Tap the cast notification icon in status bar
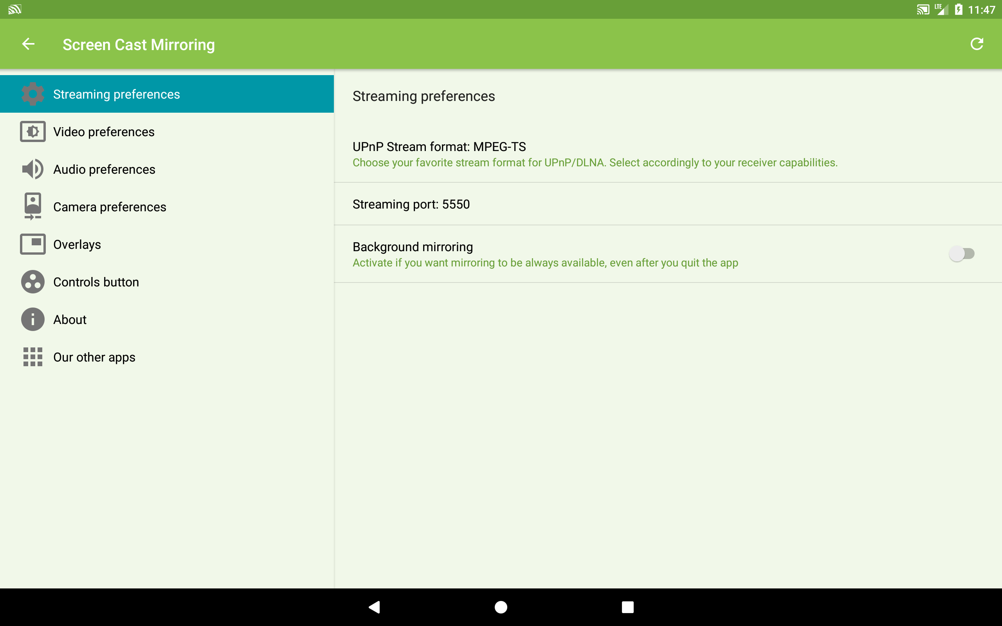1002x626 pixels. click(14, 9)
